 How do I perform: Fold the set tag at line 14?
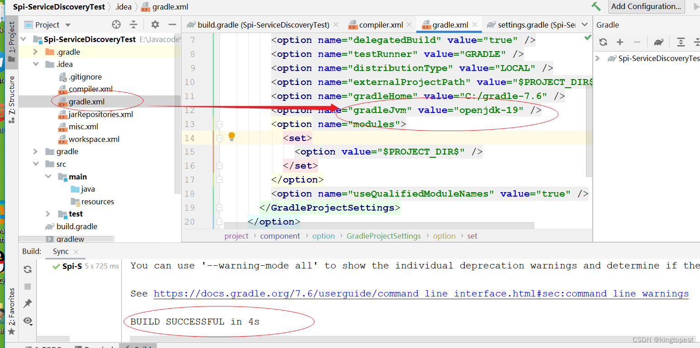[219, 138]
